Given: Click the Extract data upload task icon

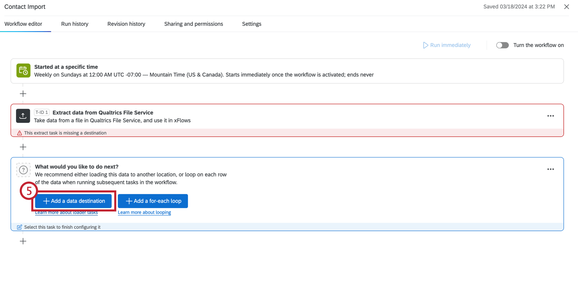Looking at the screenshot, I should [23, 116].
